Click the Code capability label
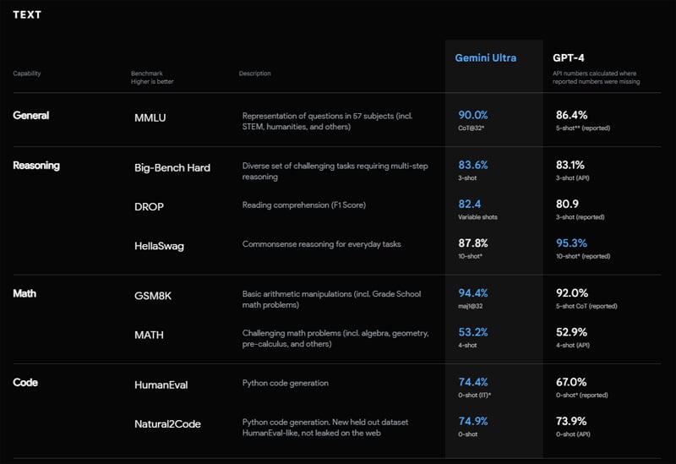 pyautogui.click(x=25, y=382)
